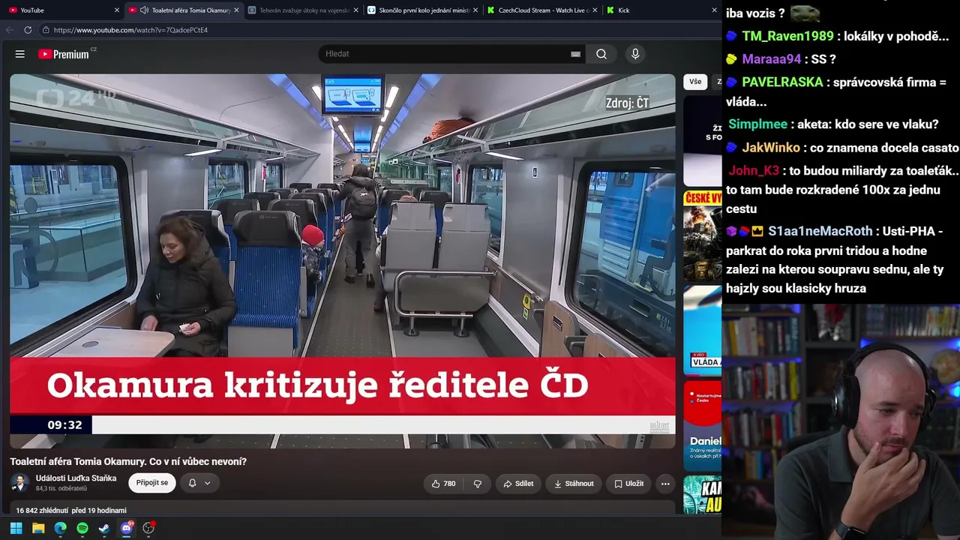Close the Toaletní aféra Tomia Okamury tab

tap(236, 10)
